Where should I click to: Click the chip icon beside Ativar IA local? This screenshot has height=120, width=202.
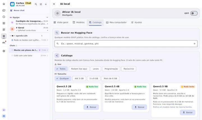tap(58, 13)
